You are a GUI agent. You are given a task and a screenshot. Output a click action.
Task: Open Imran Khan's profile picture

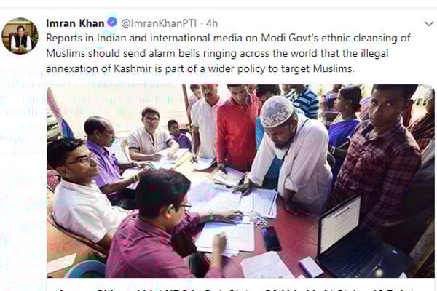point(20,36)
